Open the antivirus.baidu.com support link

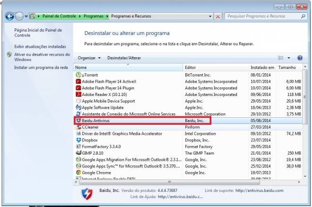(x=259, y=190)
